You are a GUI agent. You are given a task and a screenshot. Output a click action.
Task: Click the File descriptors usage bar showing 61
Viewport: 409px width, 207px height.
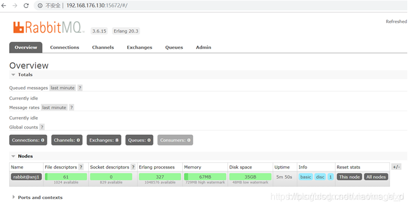(x=66, y=177)
